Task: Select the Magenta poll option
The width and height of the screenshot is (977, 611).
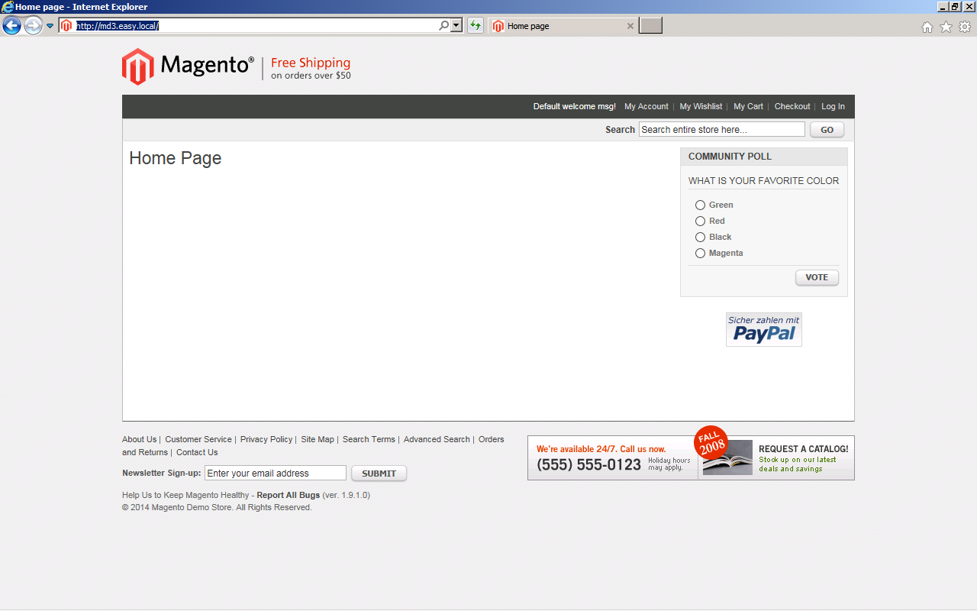Action: pos(700,253)
